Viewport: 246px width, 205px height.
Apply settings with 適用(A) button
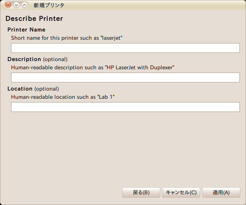221,192
